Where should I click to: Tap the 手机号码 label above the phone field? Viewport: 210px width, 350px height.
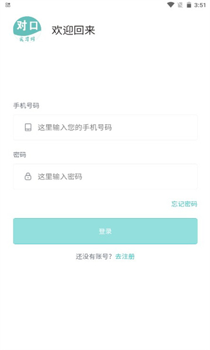point(26,106)
